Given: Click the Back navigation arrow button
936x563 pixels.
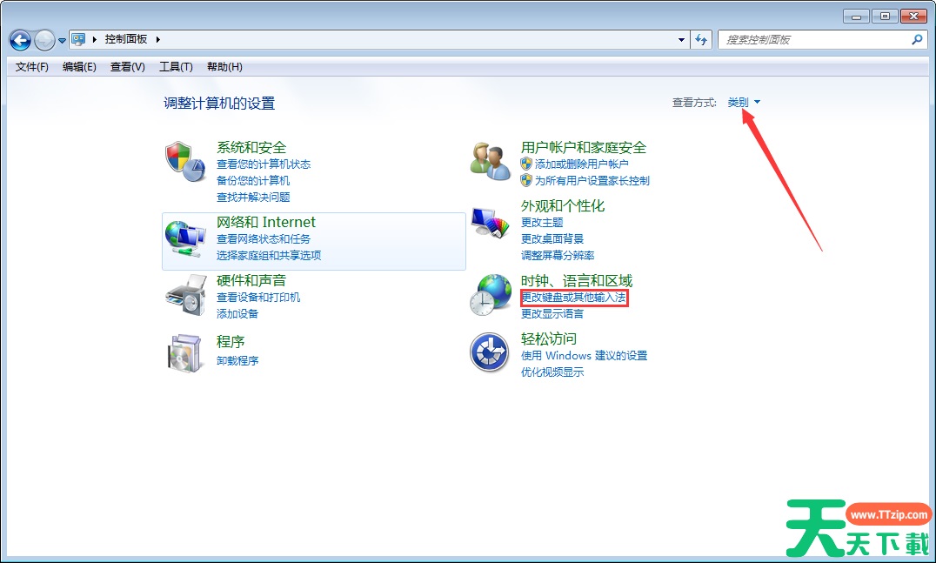Looking at the screenshot, I should 20,41.
